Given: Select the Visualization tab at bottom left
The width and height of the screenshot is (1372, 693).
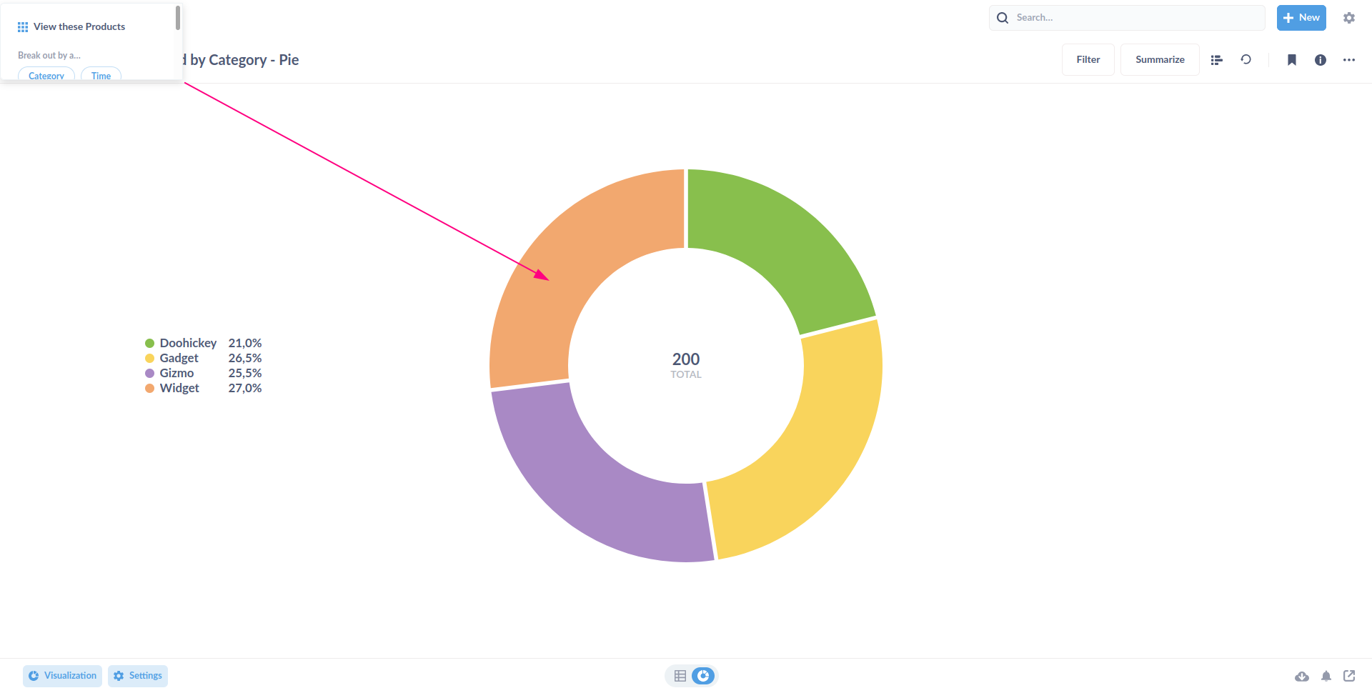Looking at the screenshot, I should [x=62, y=675].
